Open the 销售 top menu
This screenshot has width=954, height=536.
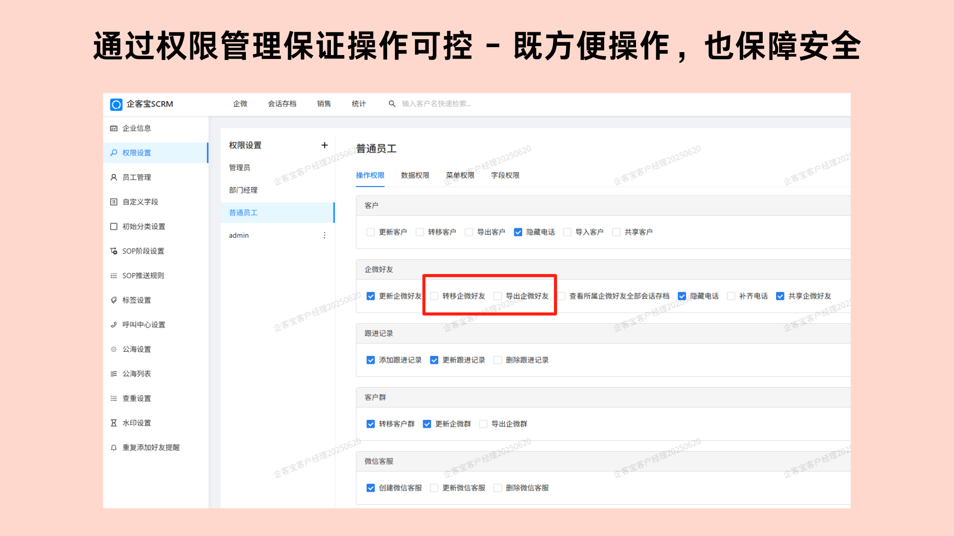pyautogui.click(x=324, y=104)
